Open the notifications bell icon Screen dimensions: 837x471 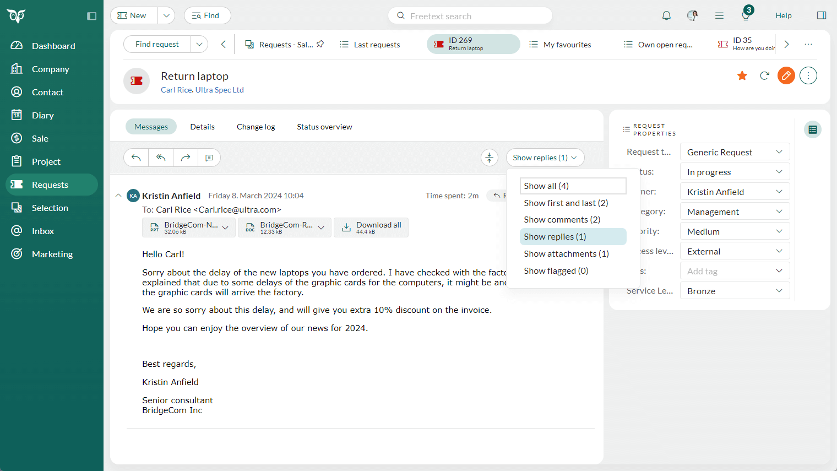point(666,15)
